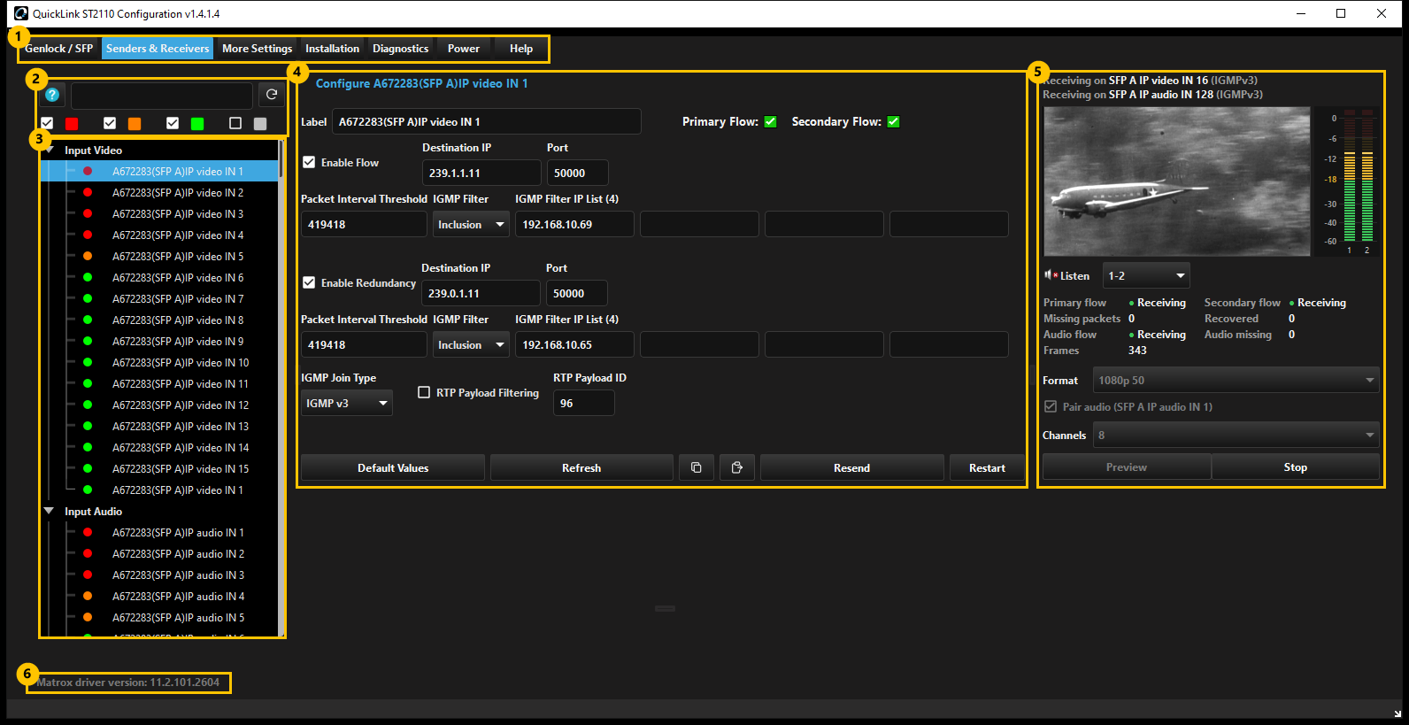Click red status dot for video IN 2

[88, 192]
